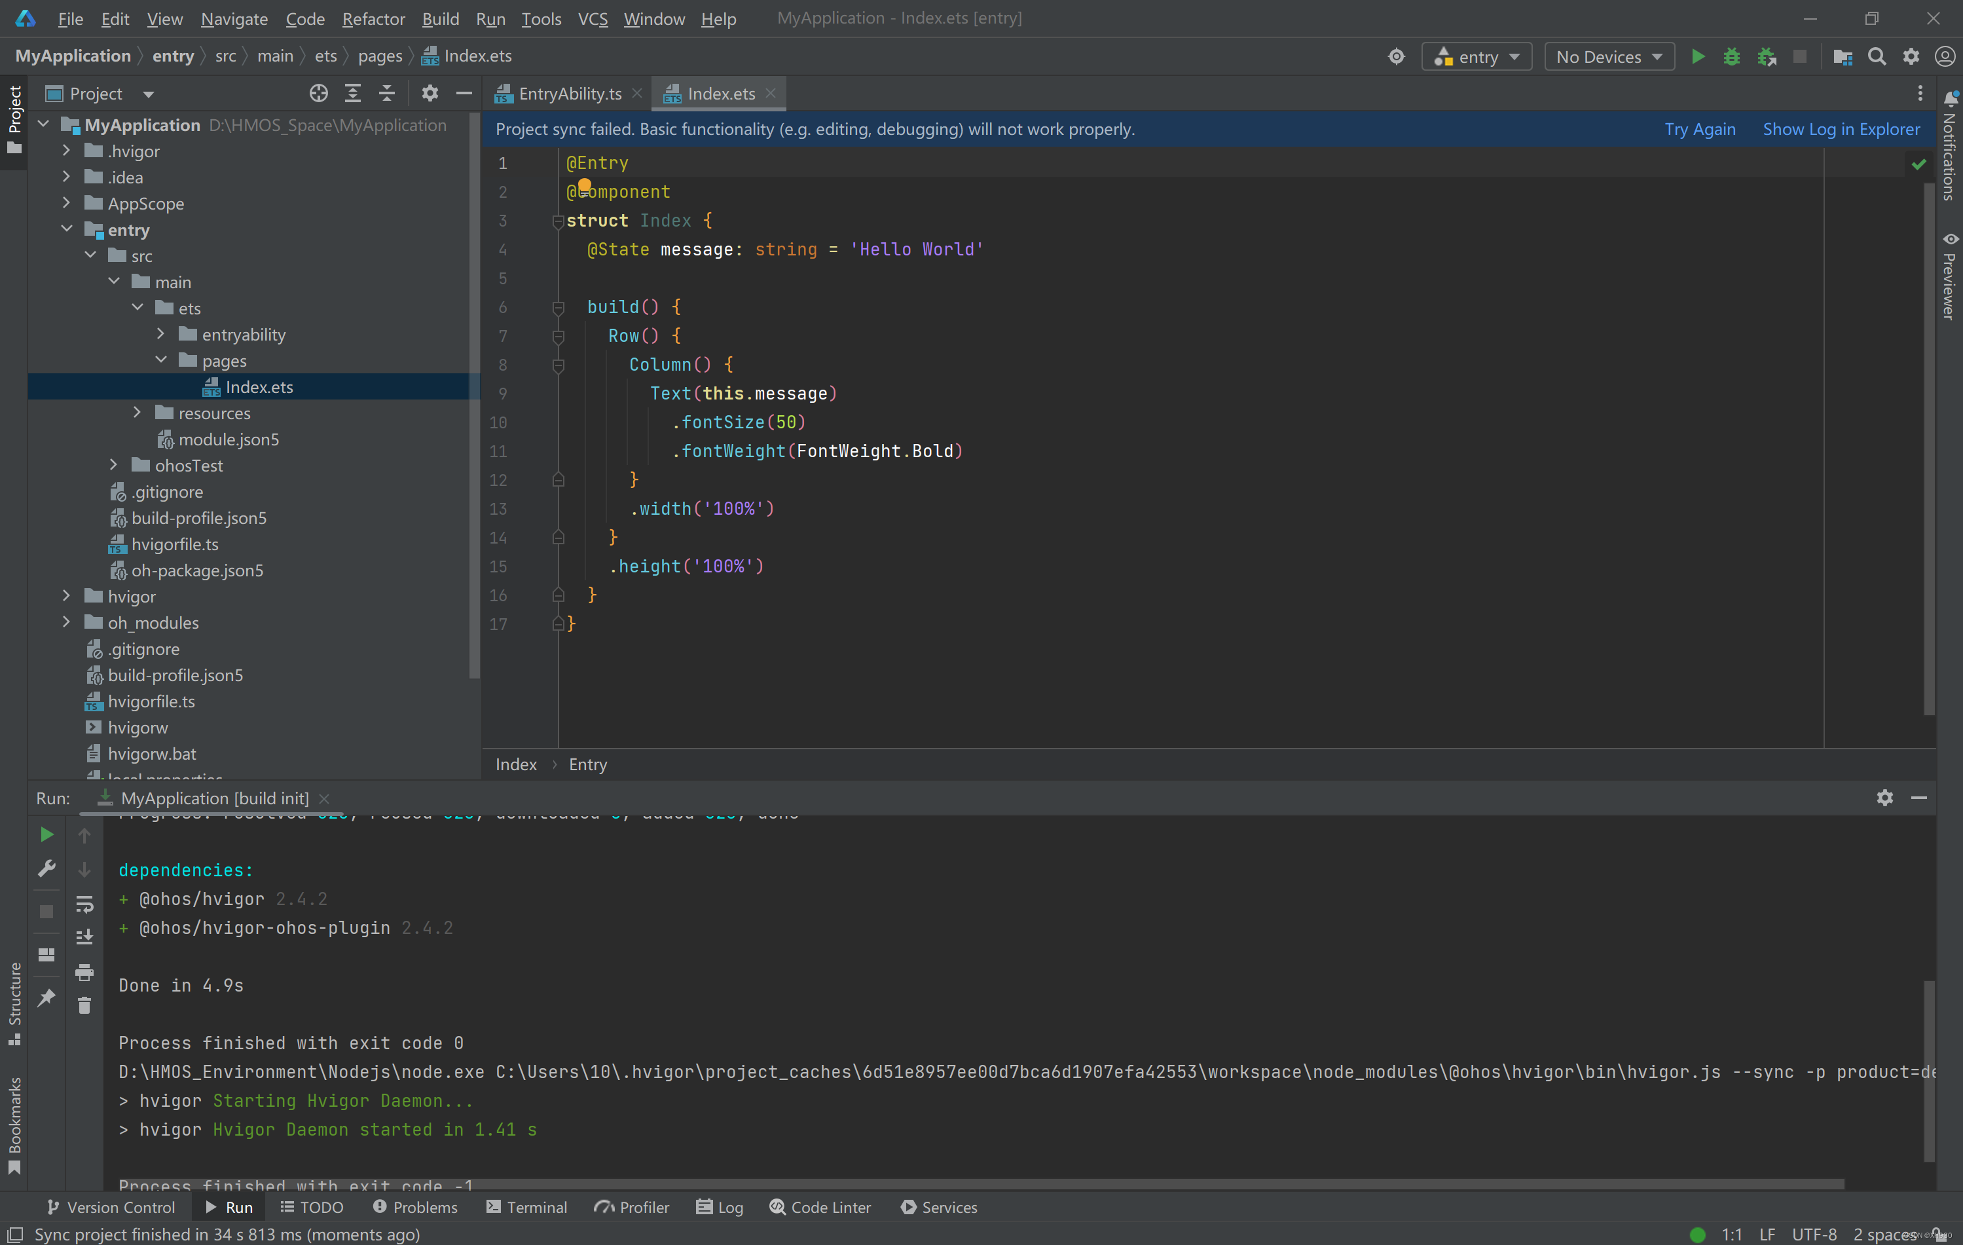Select module.json5 in project tree

point(229,439)
